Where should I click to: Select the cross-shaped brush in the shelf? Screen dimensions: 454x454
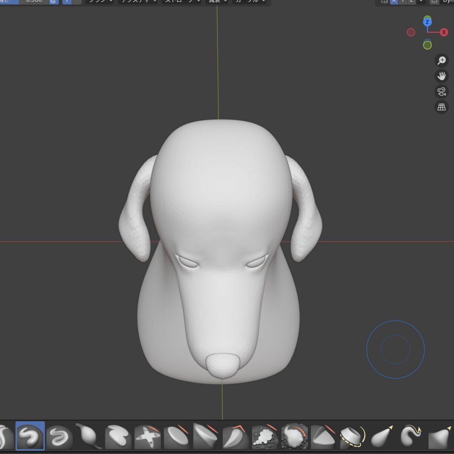(x=148, y=437)
